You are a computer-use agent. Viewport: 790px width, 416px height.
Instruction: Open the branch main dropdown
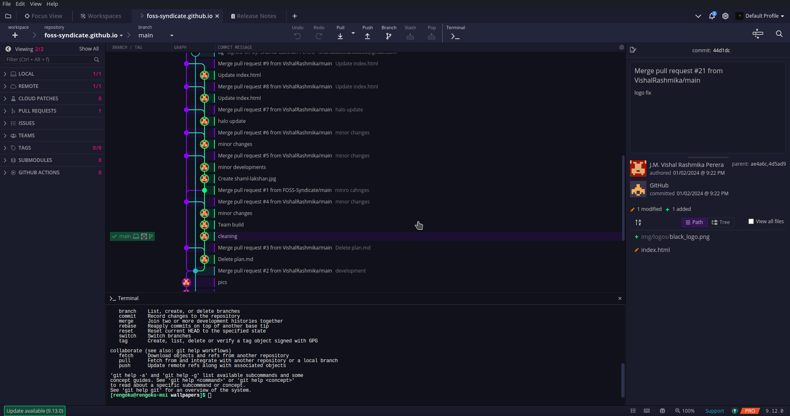tap(156, 35)
